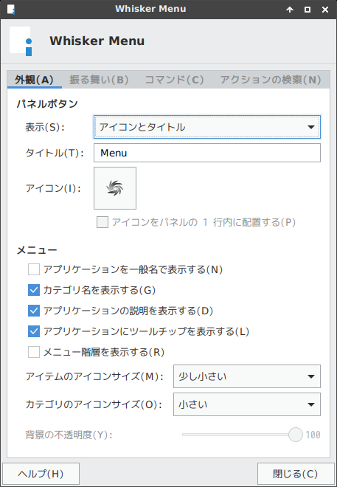Click the opacity value 100

(313, 435)
